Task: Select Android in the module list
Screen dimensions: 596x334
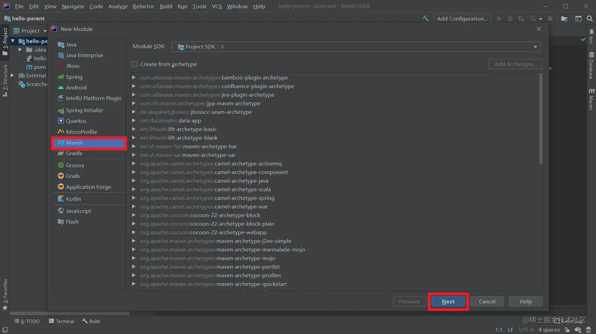Action: (76, 87)
